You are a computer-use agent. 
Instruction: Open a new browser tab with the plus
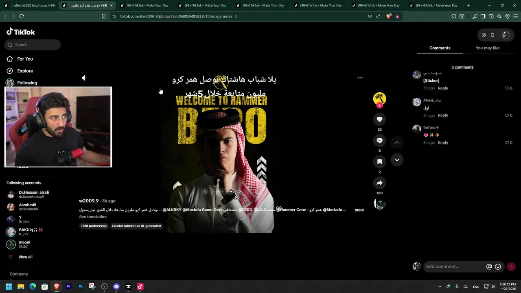pyautogui.click(x=468, y=5)
